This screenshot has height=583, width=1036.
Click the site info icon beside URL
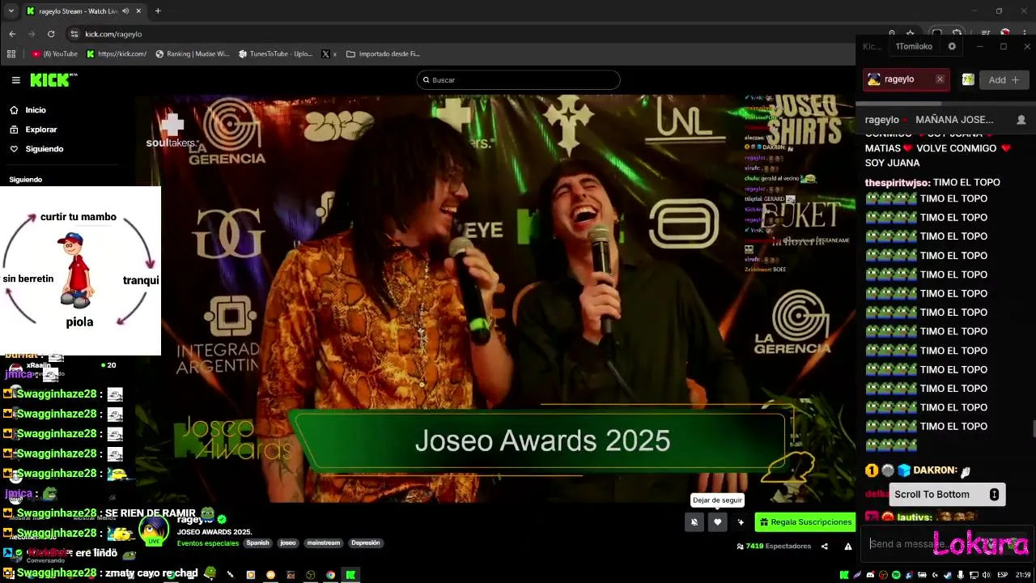(x=74, y=34)
